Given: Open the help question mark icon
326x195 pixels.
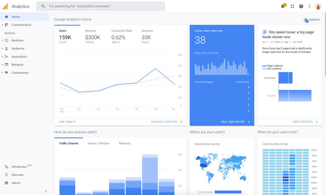Looking at the screenshot, I should [x=301, y=6].
